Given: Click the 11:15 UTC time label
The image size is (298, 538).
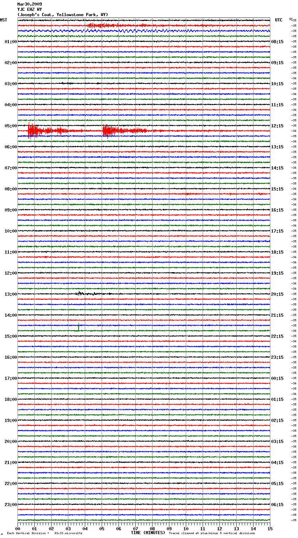Looking at the screenshot, I should point(277,105).
